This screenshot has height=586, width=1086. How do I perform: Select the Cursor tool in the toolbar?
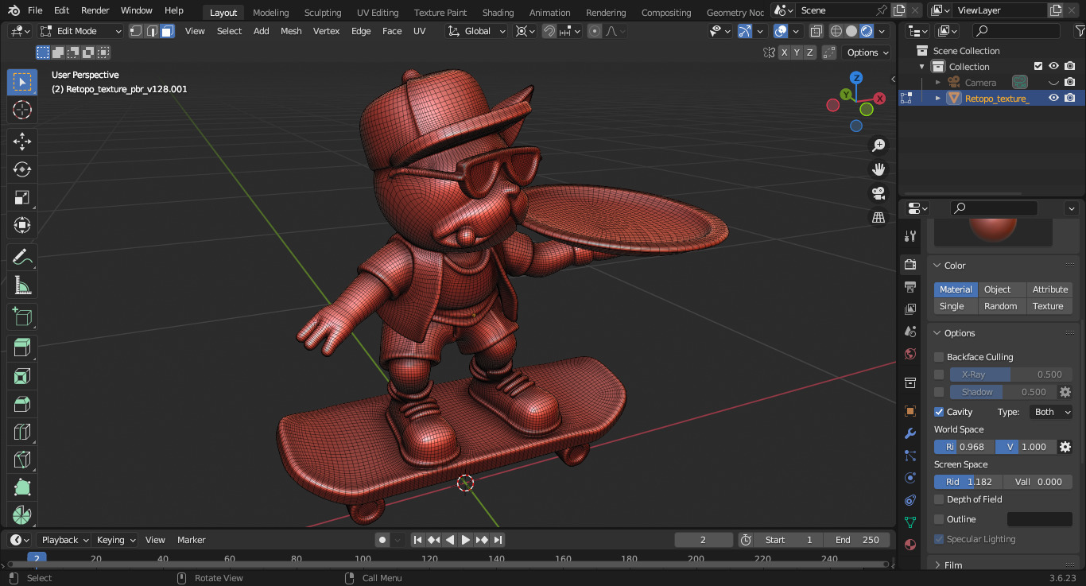22,110
